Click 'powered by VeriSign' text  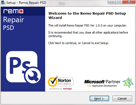(x=61, y=89)
